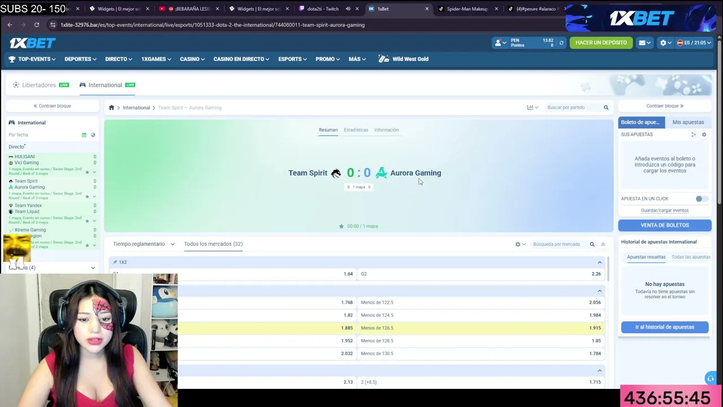Switch to the Información tab
Viewport: 723px width, 407px height.
pos(386,130)
